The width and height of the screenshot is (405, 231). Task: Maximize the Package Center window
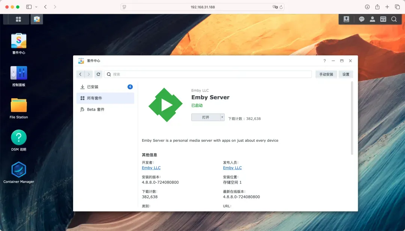pos(342,61)
